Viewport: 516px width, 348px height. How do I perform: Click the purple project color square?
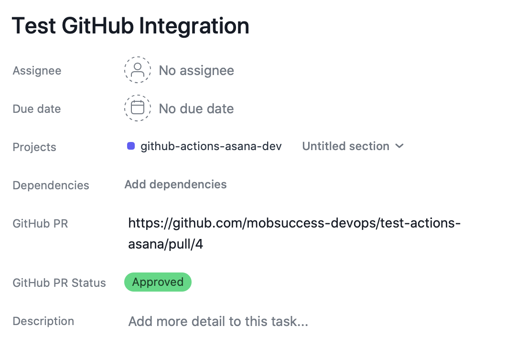(x=131, y=146)
